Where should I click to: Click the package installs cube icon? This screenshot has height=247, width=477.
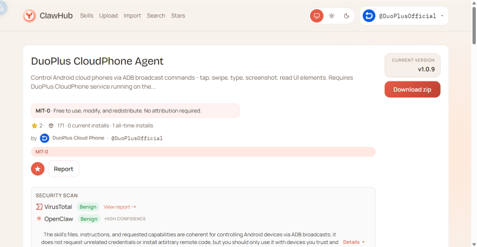(51, 126)
